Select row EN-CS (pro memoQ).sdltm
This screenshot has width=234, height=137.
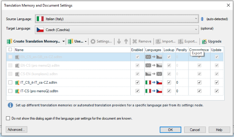coord(115,65)
